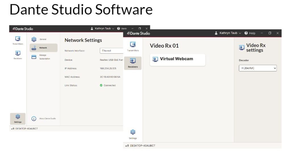
Task: Open the Network Interface Ethernet dropdown
Action: pyautogui.click(x=111, y=51)
